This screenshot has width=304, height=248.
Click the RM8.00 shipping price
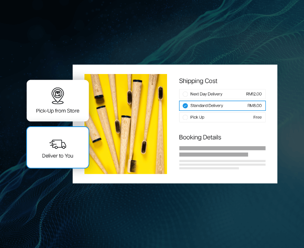(254, 106)
